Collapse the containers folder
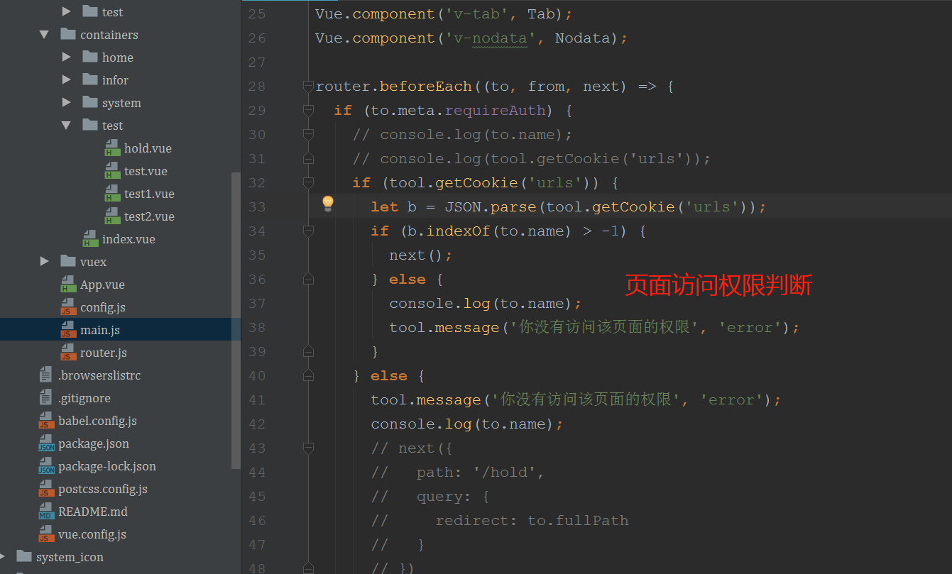The width and height of the screenshot is (952, 574). [x=45, y=35]
